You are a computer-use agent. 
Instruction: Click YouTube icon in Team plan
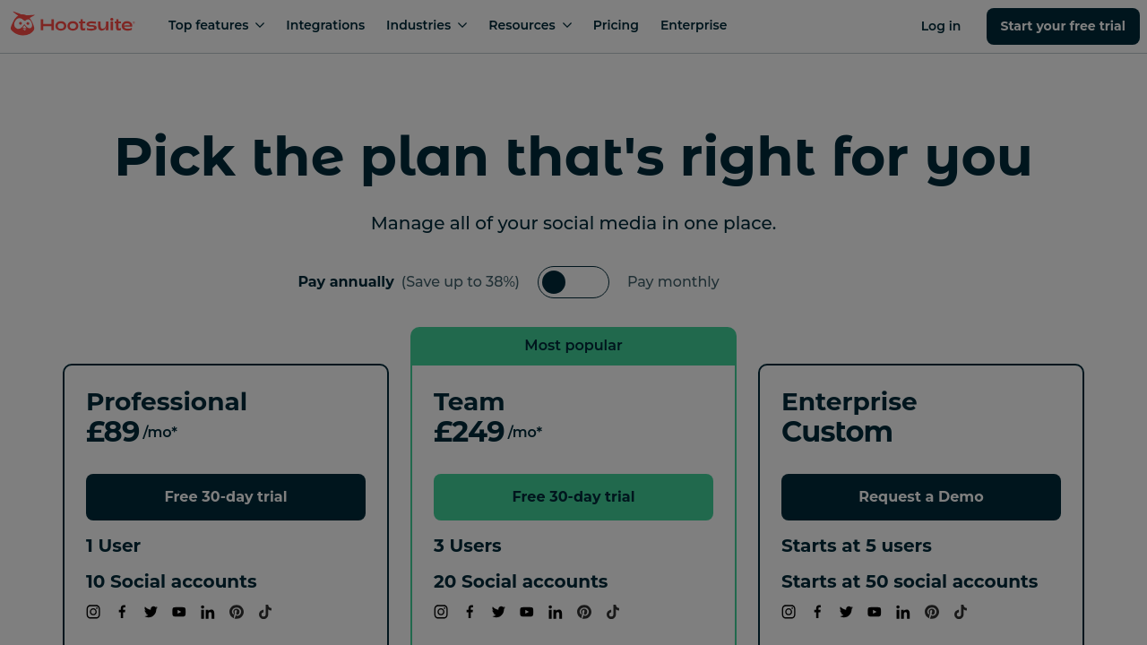coord(527,612)
